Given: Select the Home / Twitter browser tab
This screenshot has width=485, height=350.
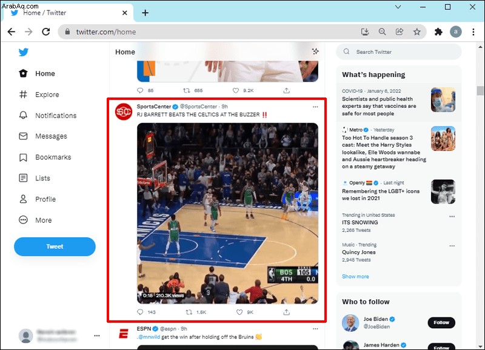Looking at the screenshot, I should pos(67,13).
